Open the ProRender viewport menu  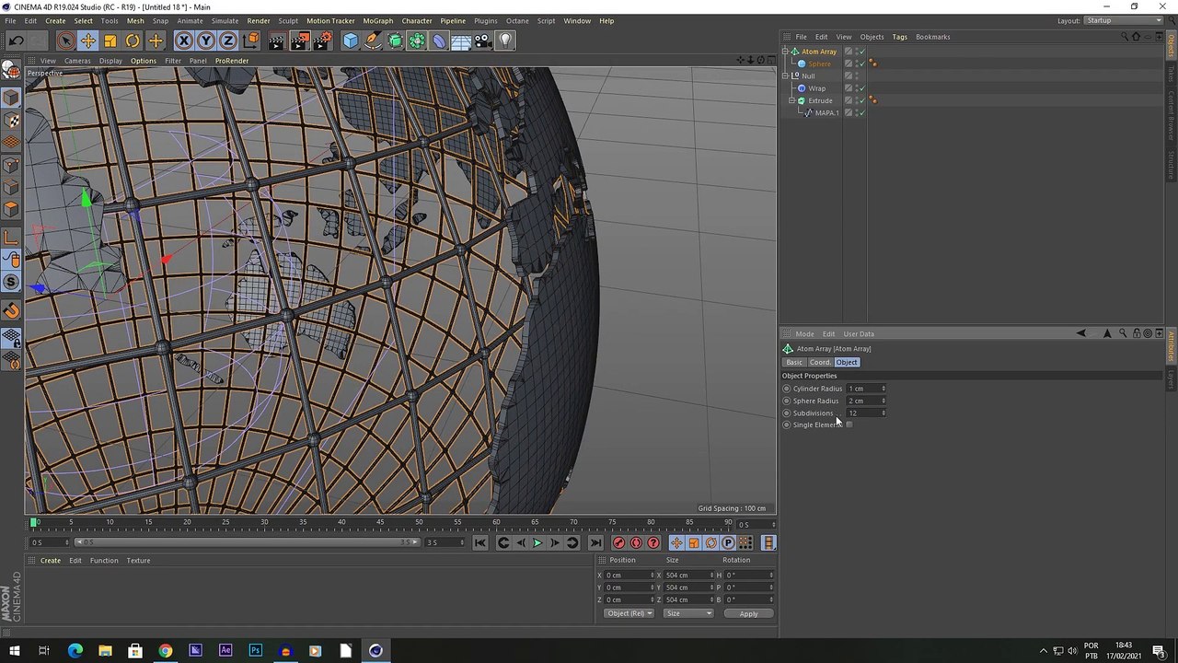[x=232, y=61]
